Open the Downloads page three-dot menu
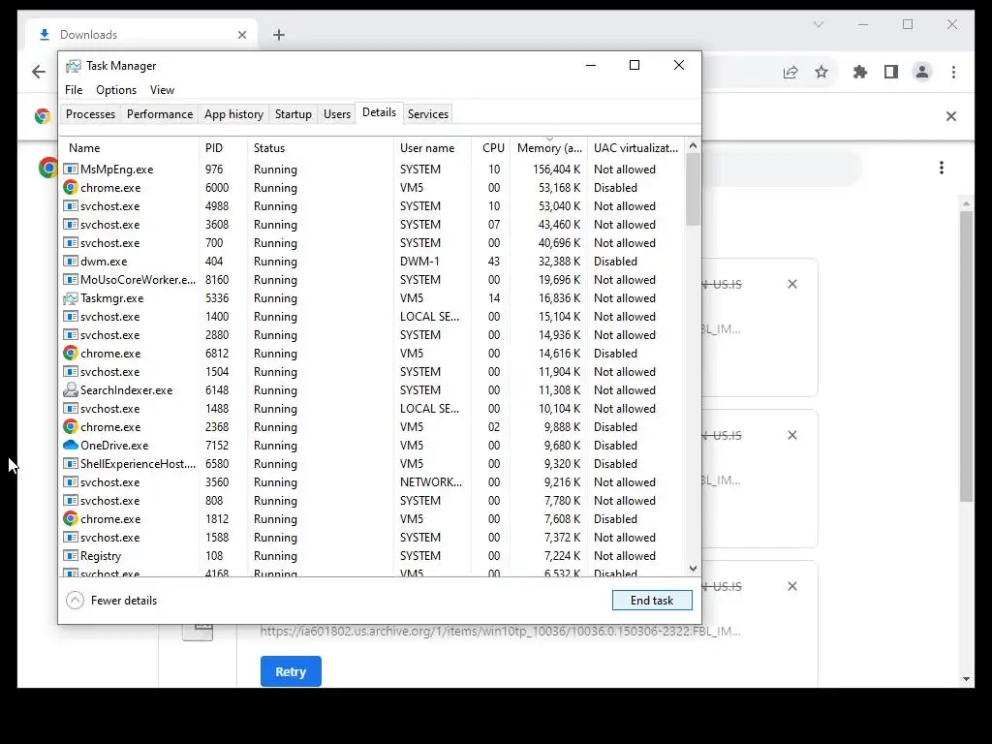Image resolution: width=992 pixels, height=744 pixels. 942,168
